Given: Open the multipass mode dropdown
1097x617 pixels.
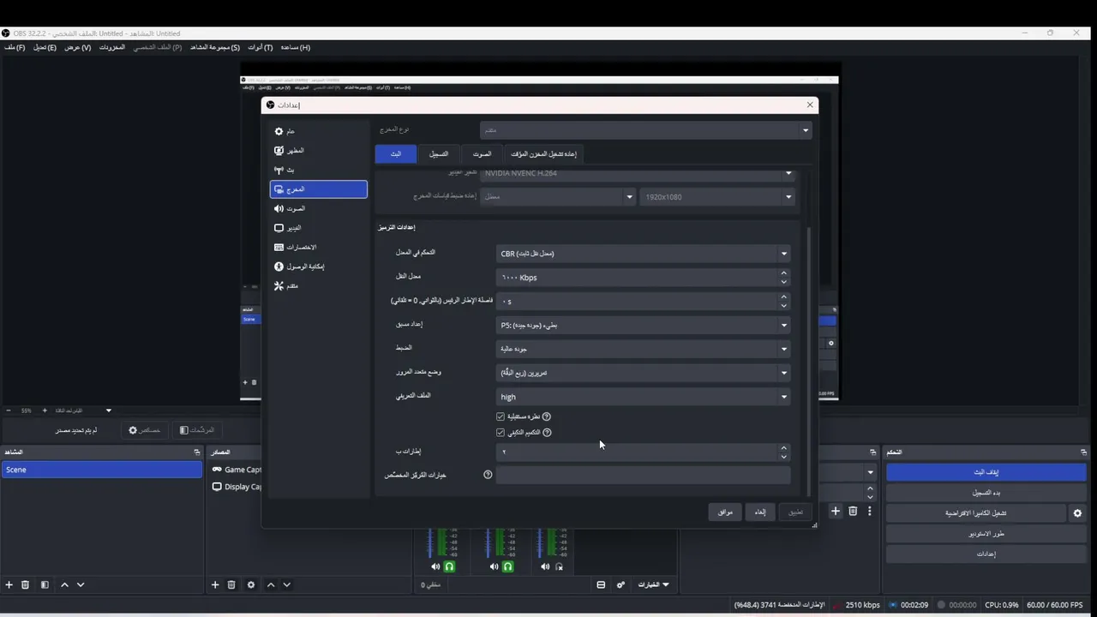Looking at the screenshot, I should [x=643, y=373].
